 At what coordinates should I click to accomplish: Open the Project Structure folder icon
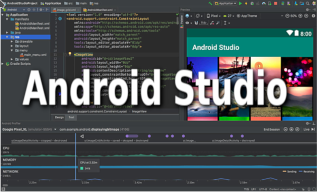tap(302, 4)
